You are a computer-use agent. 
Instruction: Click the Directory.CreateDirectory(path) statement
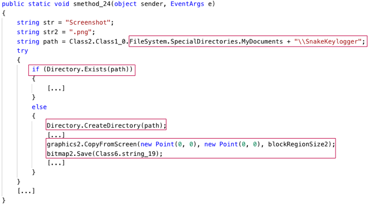coord(106,125)
